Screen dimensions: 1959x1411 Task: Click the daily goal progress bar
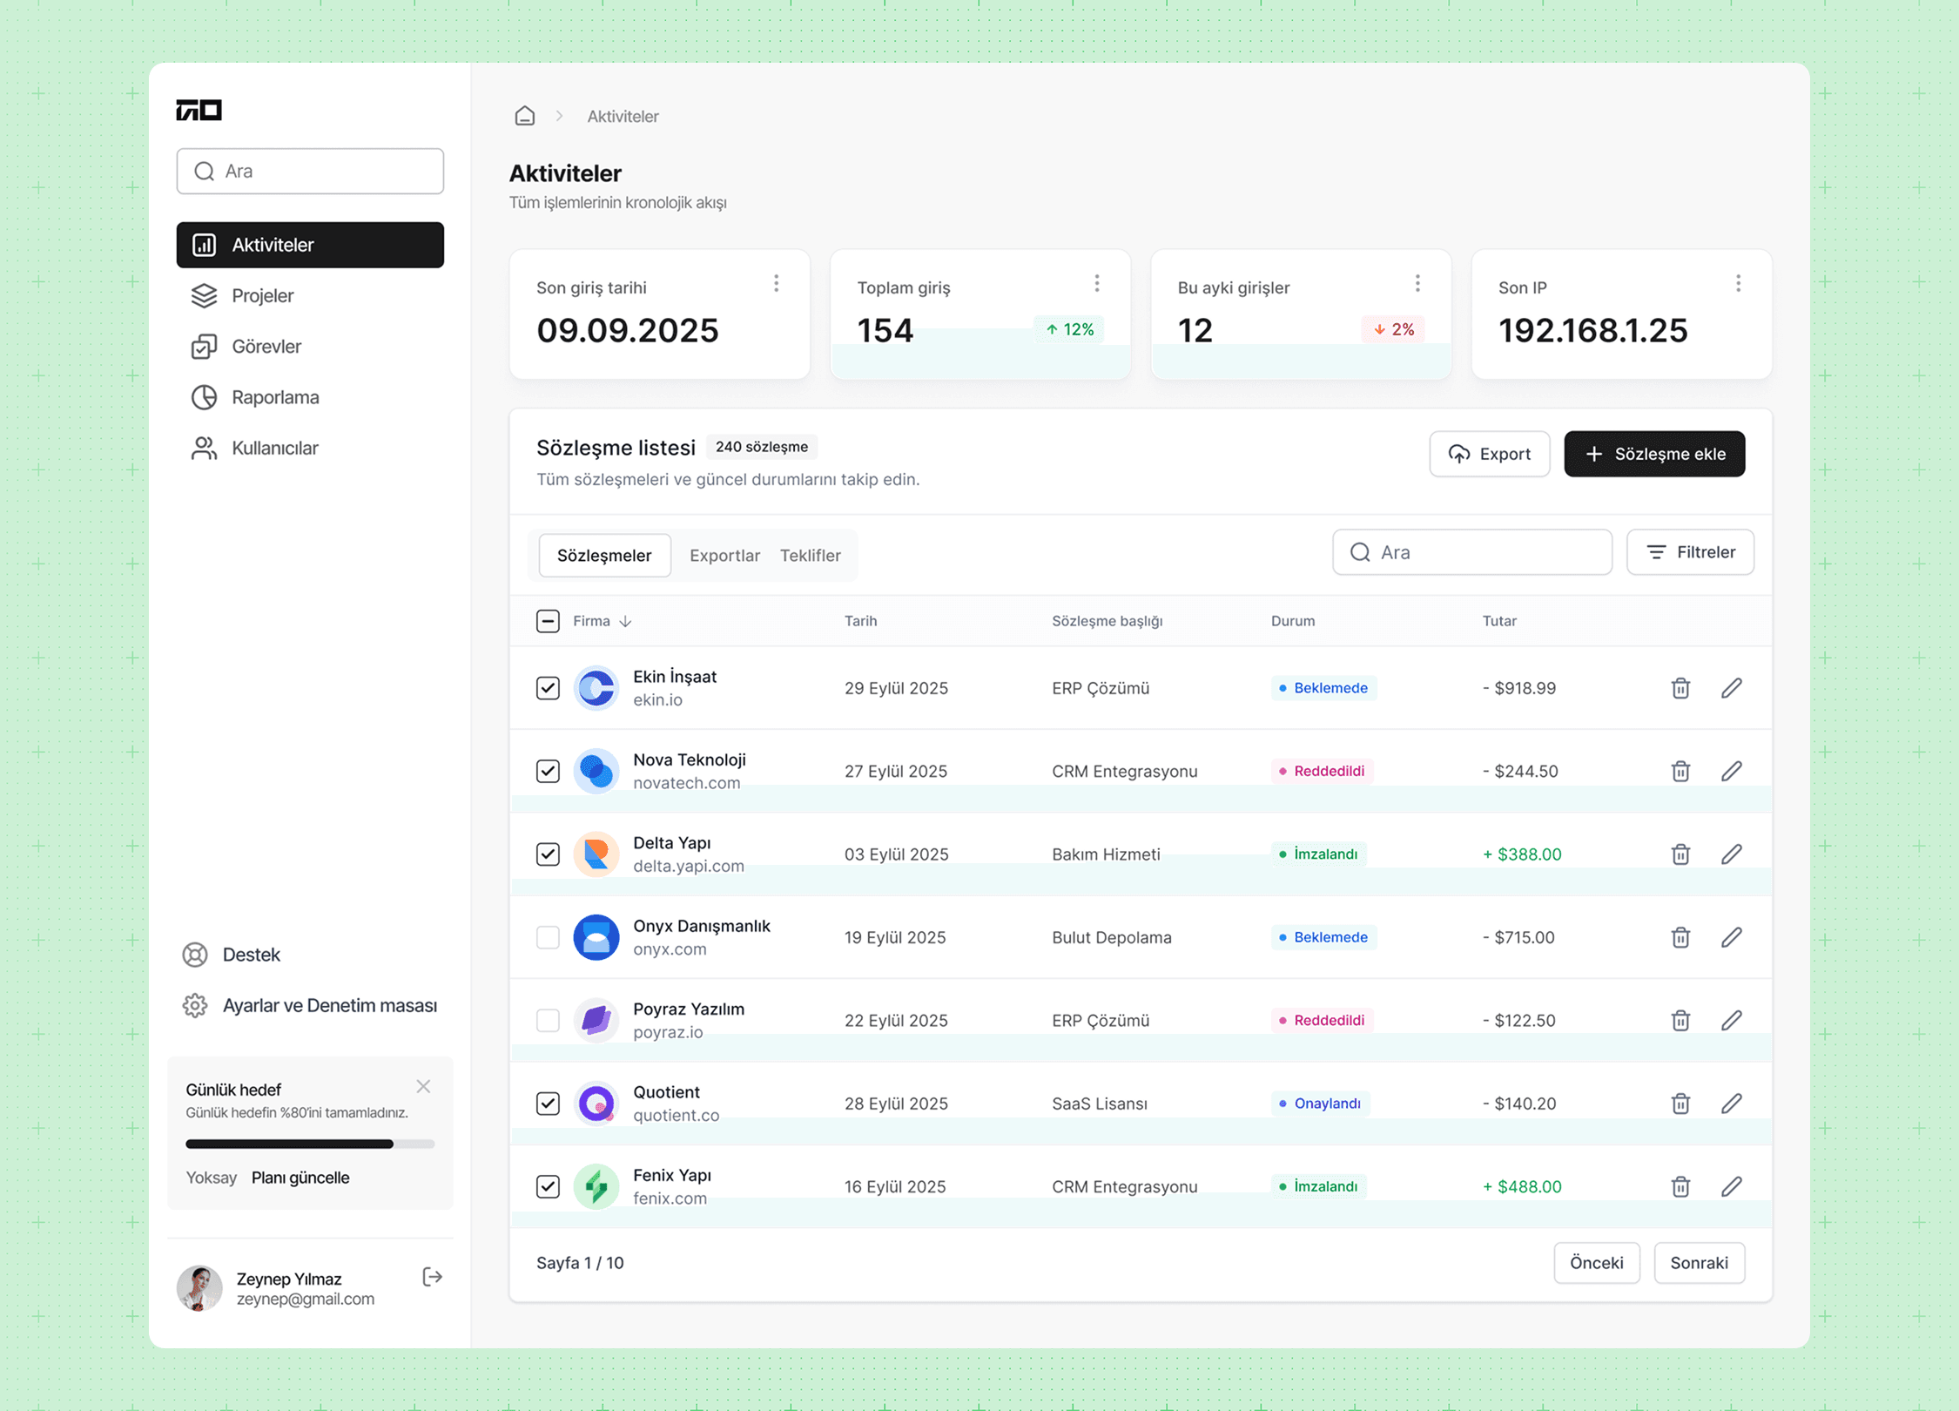coord(310,1144)
